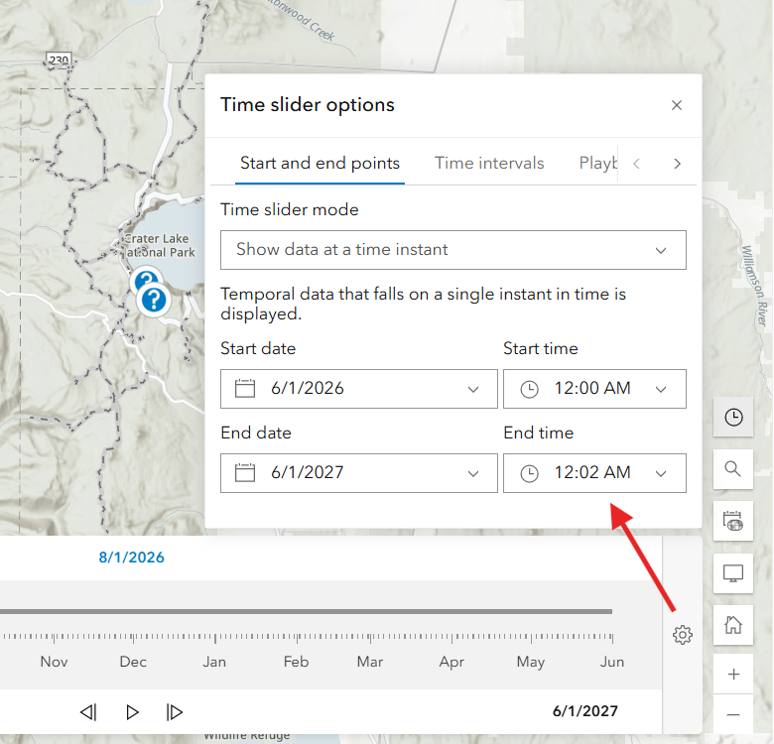Open the Start time dropdown showing 12:00 AM

click(594, 389)
